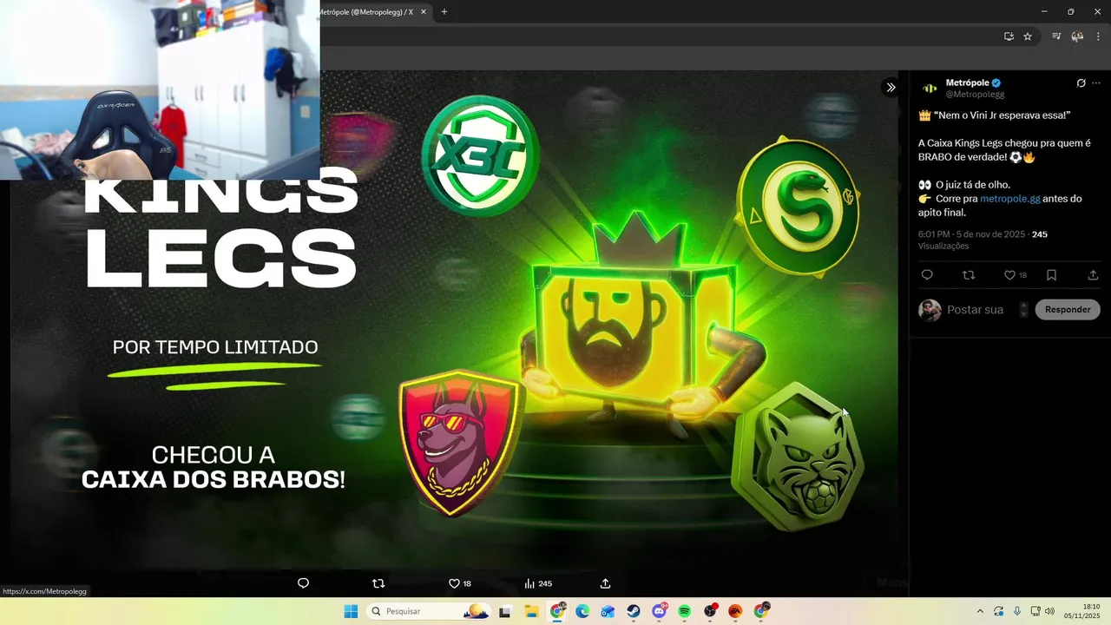The image size is (1111, 625).
Task: Bookmark this page with the star icon
Action: [x=1028, y=36]
